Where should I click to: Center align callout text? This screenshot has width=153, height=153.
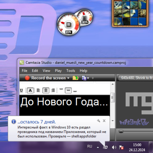pos(46,90)
